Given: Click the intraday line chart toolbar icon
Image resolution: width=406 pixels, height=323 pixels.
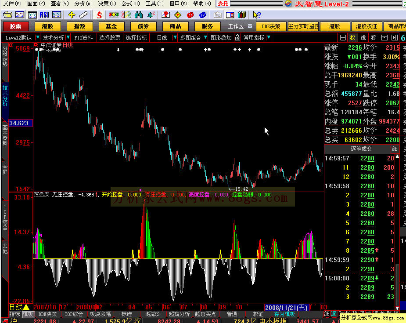Looking at the screenshot, I should (x=20, y=15).
